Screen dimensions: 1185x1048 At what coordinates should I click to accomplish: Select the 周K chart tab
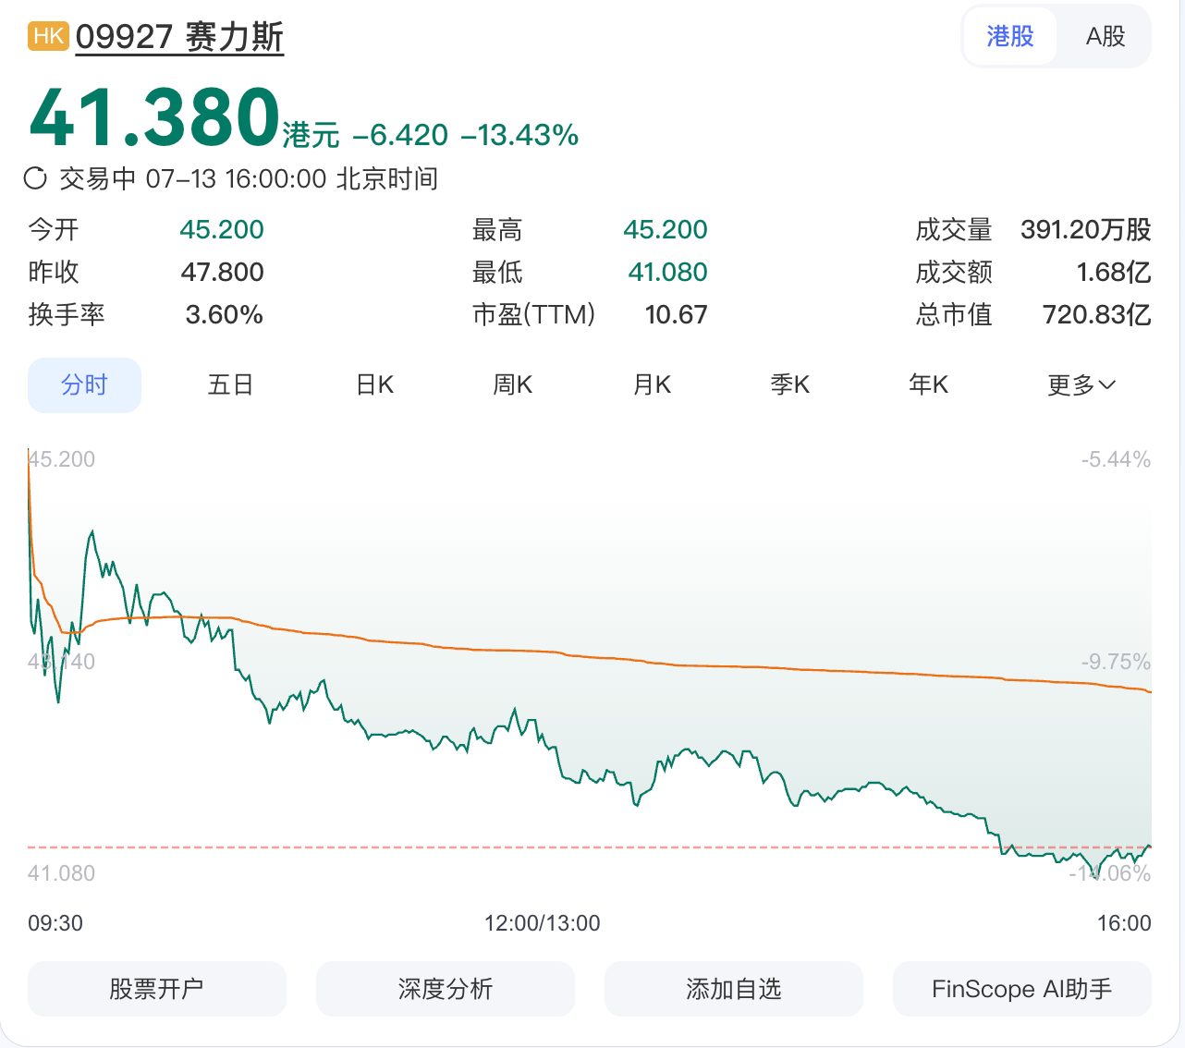tap(513, 384)
